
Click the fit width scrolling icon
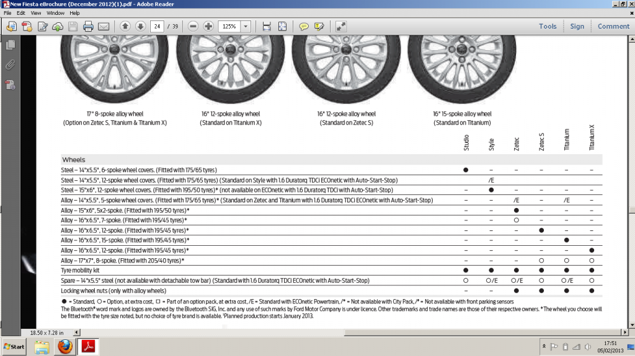(267, 27)
